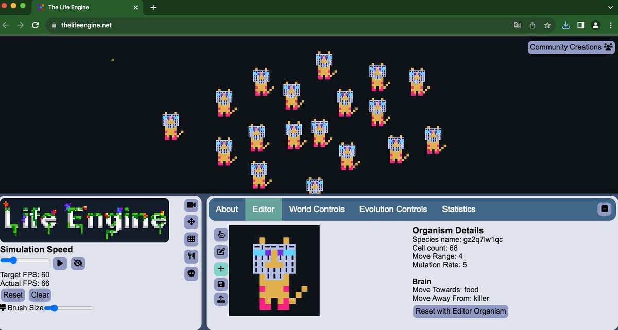Open Community Creations

tap(571, 47)
